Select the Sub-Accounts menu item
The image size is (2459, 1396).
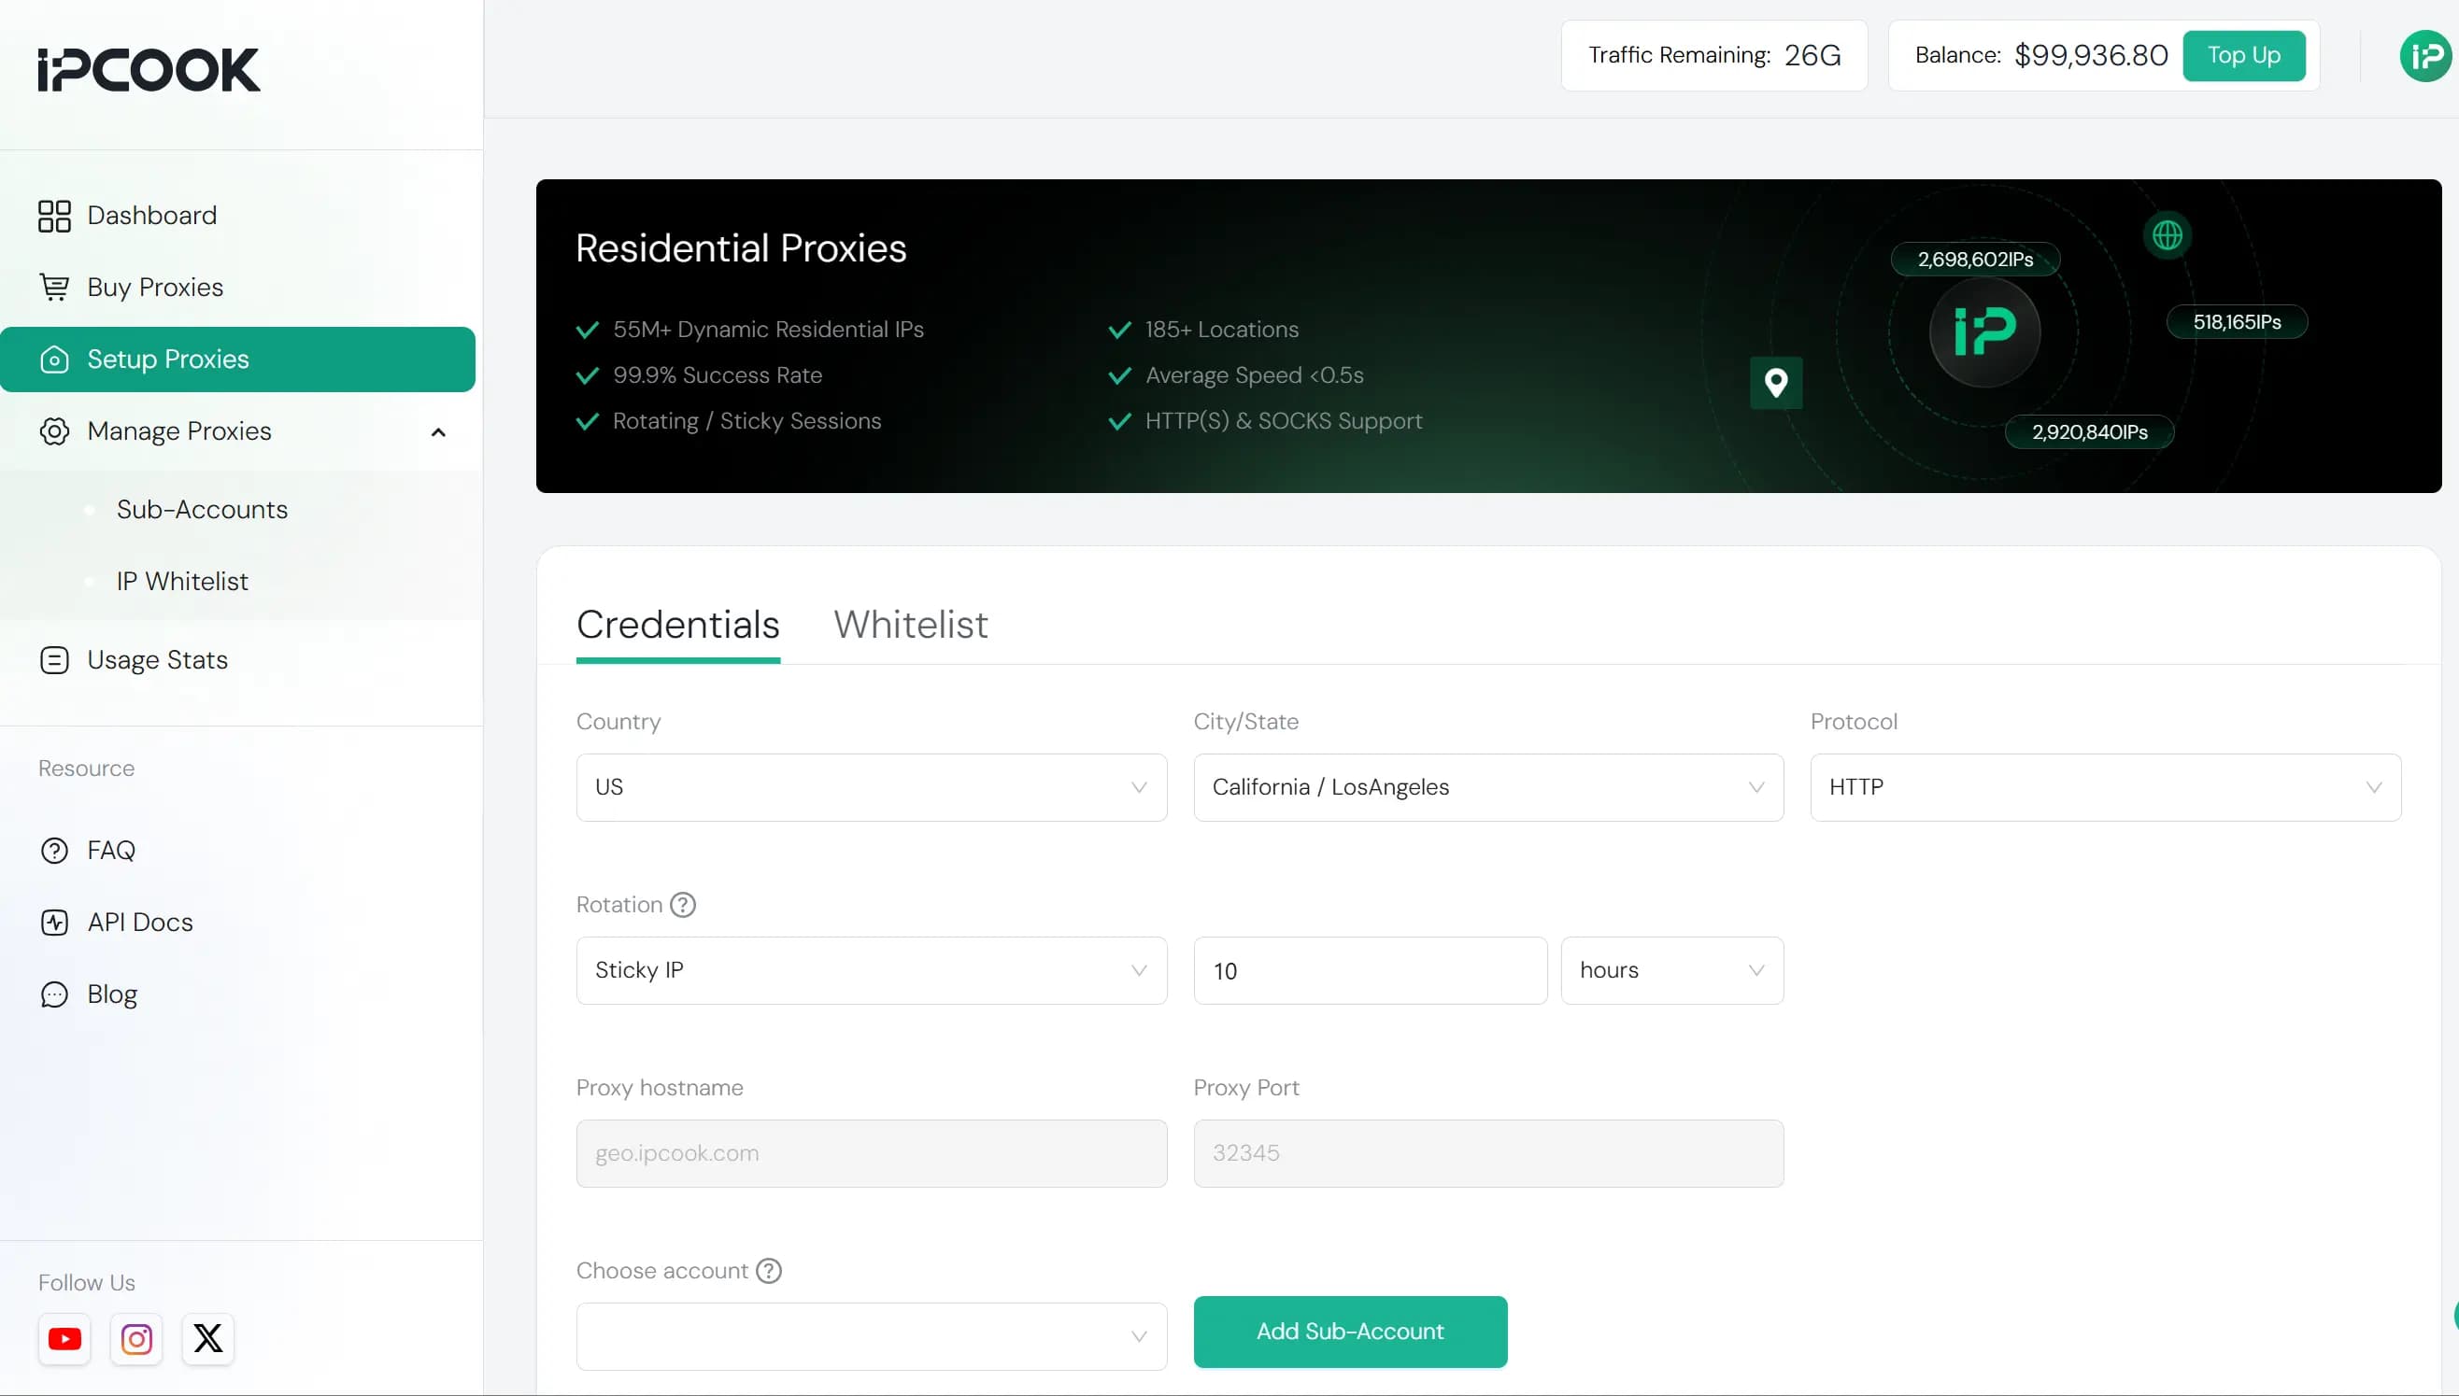(x=202, y=509)
